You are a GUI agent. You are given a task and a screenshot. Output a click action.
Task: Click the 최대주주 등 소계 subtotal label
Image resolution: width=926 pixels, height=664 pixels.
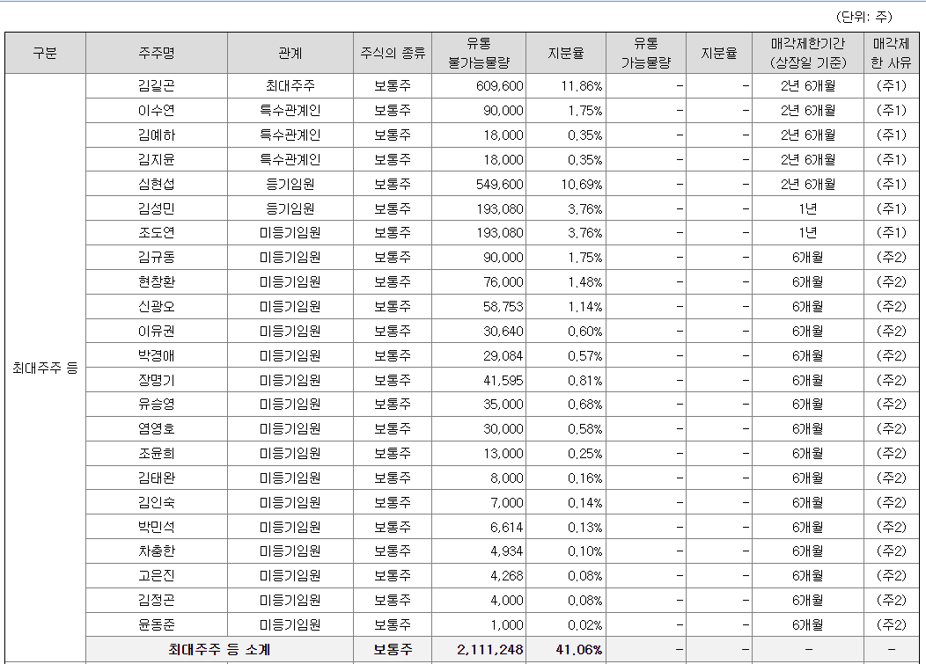219,650
